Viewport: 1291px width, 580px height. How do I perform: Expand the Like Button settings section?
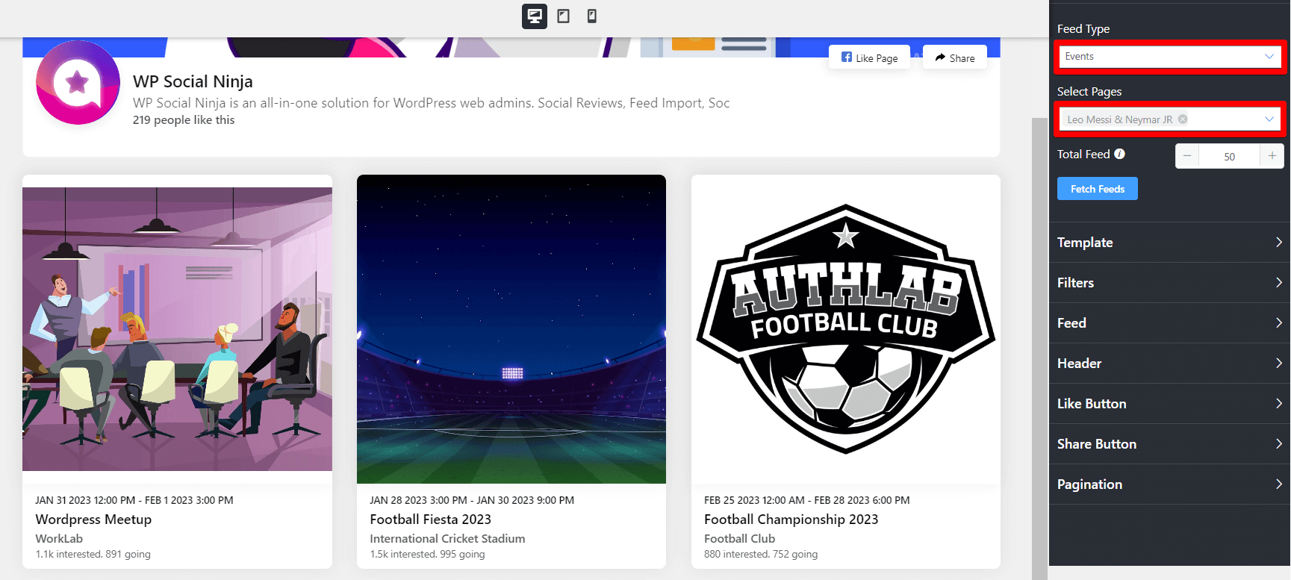click(1169, 403)
